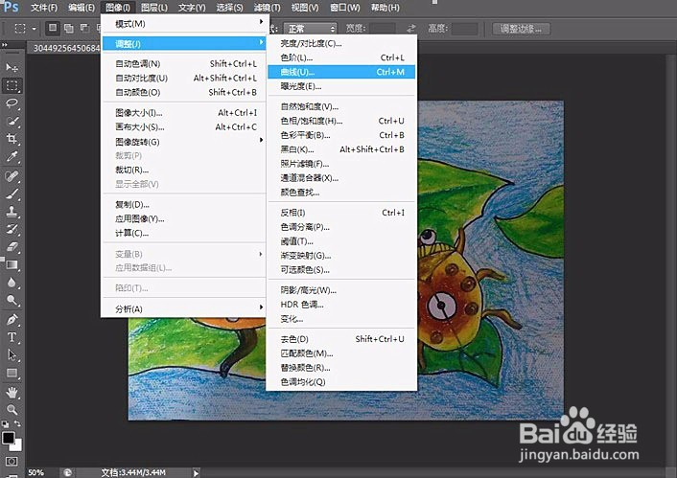Image resolution: width=677 pixels, height=478 pixels.
Task: Open the 图层(L) menu
Action: pyautogui.click(x=154, y=8)
